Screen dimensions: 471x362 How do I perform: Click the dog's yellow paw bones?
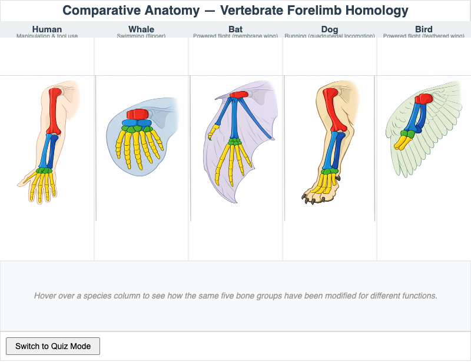(x=321, y=184)
